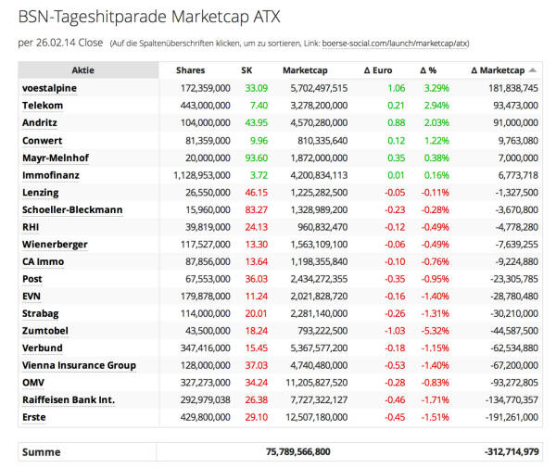
Task: Sort by the Δ % column
Action: [428, 70]
